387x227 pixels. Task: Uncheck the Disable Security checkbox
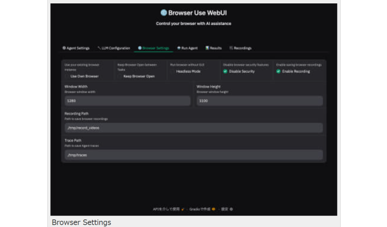point(225,72)
